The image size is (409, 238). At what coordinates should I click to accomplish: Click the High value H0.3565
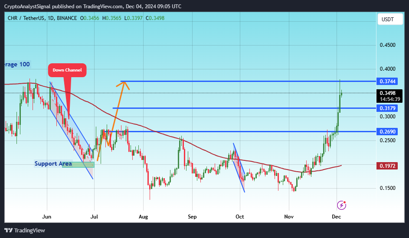click(x=111, y=18)
